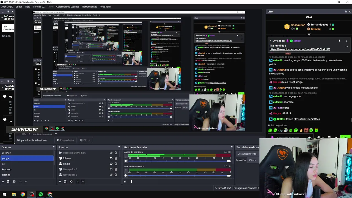Select the google scene

click(27, 158)
